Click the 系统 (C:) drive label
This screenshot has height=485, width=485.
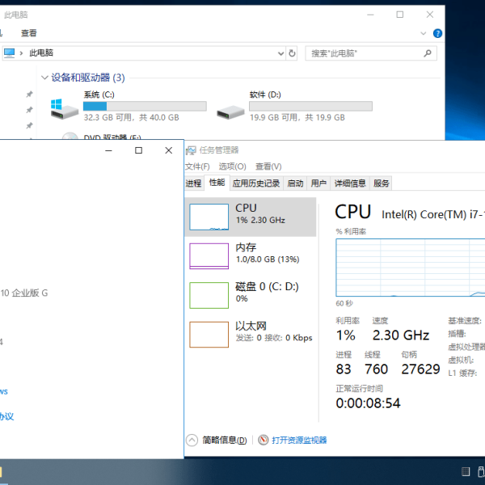(x=99, y=95)
